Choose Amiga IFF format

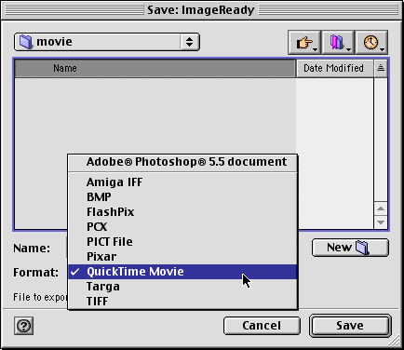click(182, 182)
